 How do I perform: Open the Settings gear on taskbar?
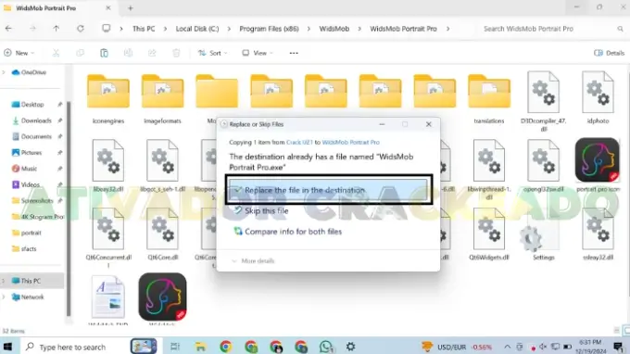tap(350, 347)
